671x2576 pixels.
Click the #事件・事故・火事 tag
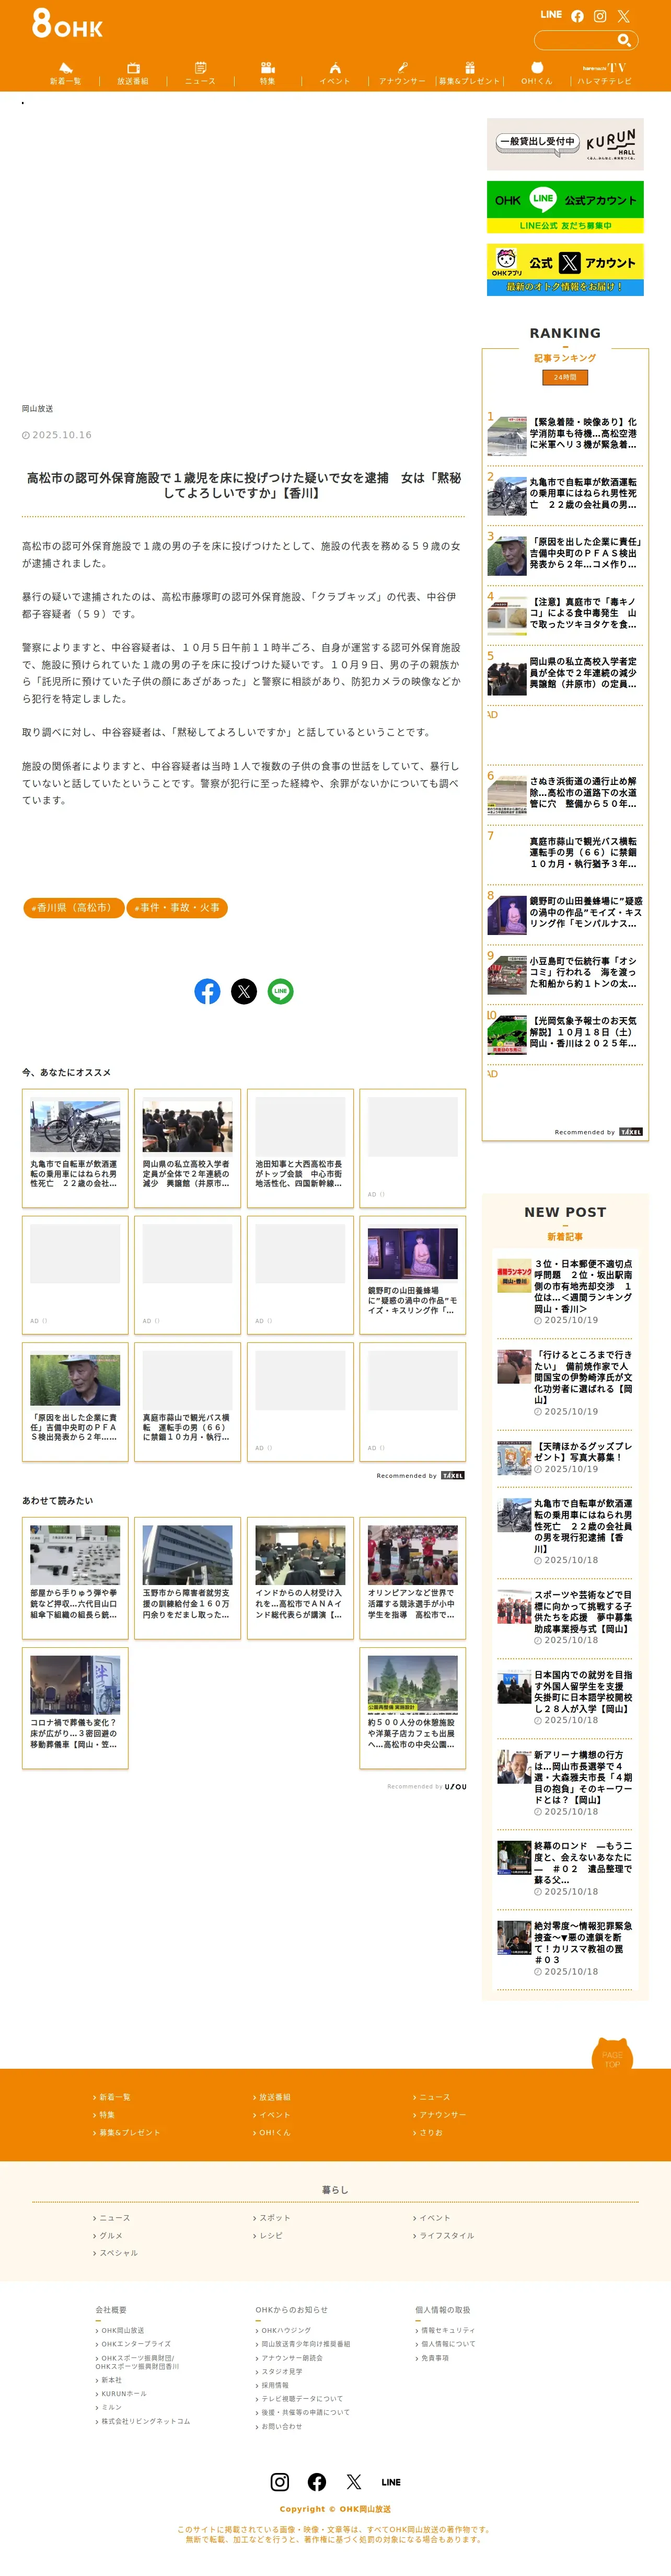pyautogui.click(x=177, y=908)
